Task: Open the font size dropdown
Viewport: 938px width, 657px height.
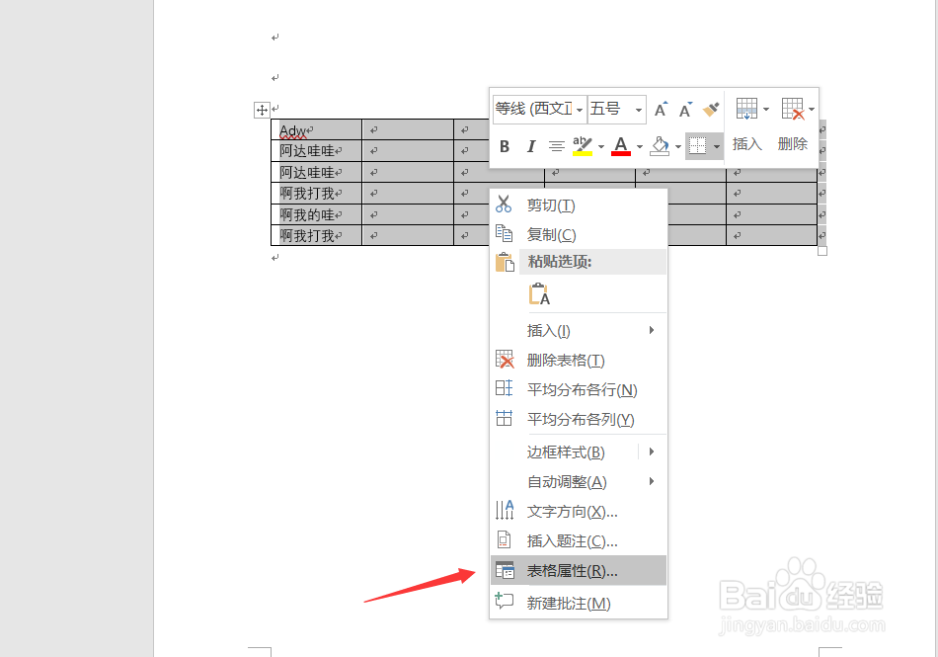Action: 638,110
